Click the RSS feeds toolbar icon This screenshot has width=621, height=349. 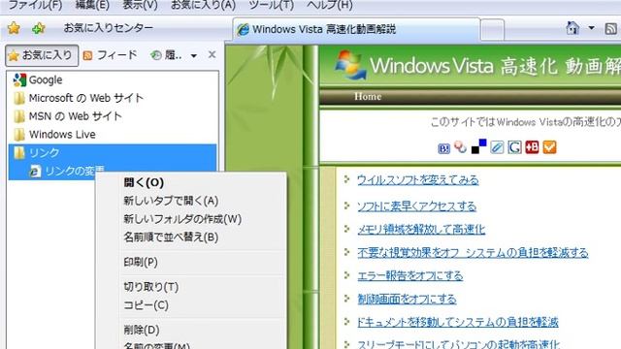[x=611, y=28]
